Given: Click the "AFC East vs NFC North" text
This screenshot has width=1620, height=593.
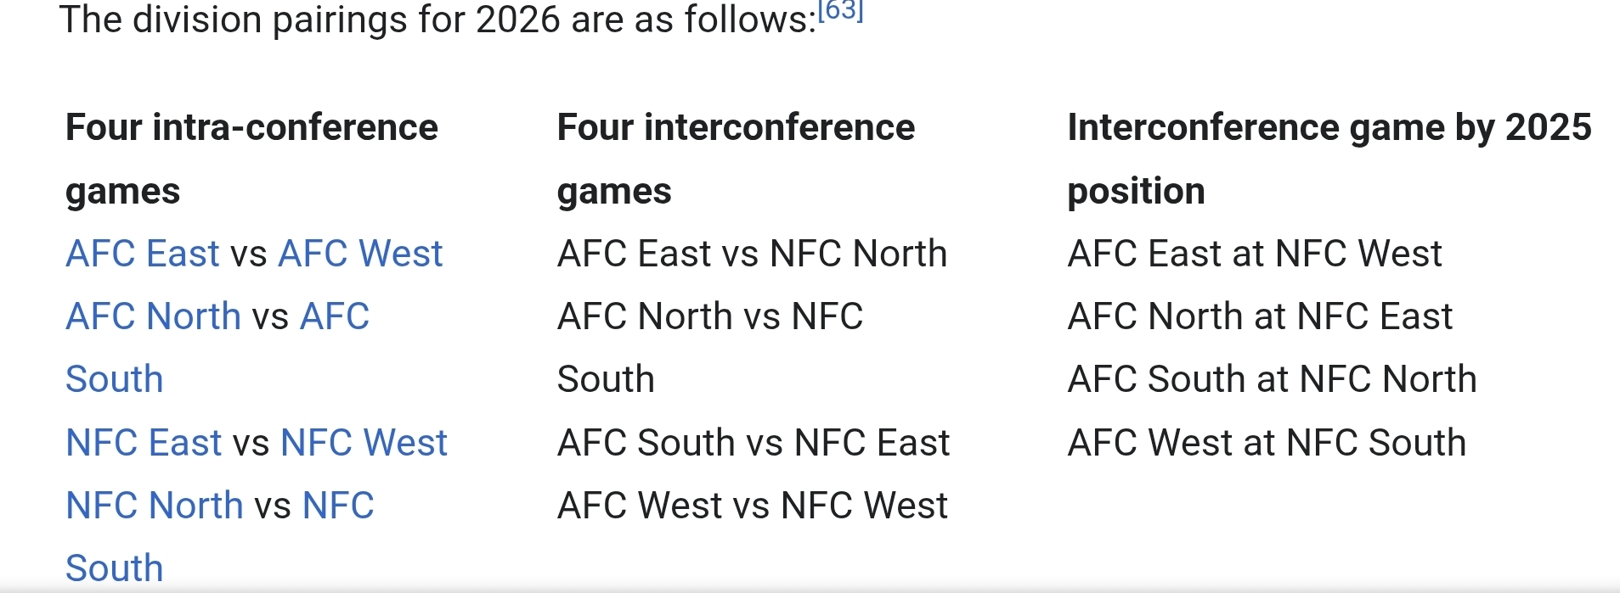Looking at the screenshot, I should [752, 254].
